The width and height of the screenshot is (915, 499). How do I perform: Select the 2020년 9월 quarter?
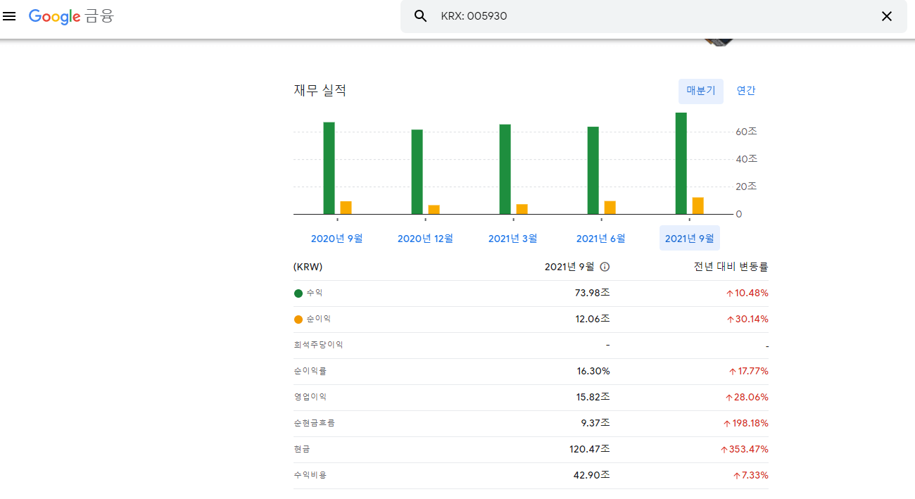pyautogui.click(x=336, y=238)
